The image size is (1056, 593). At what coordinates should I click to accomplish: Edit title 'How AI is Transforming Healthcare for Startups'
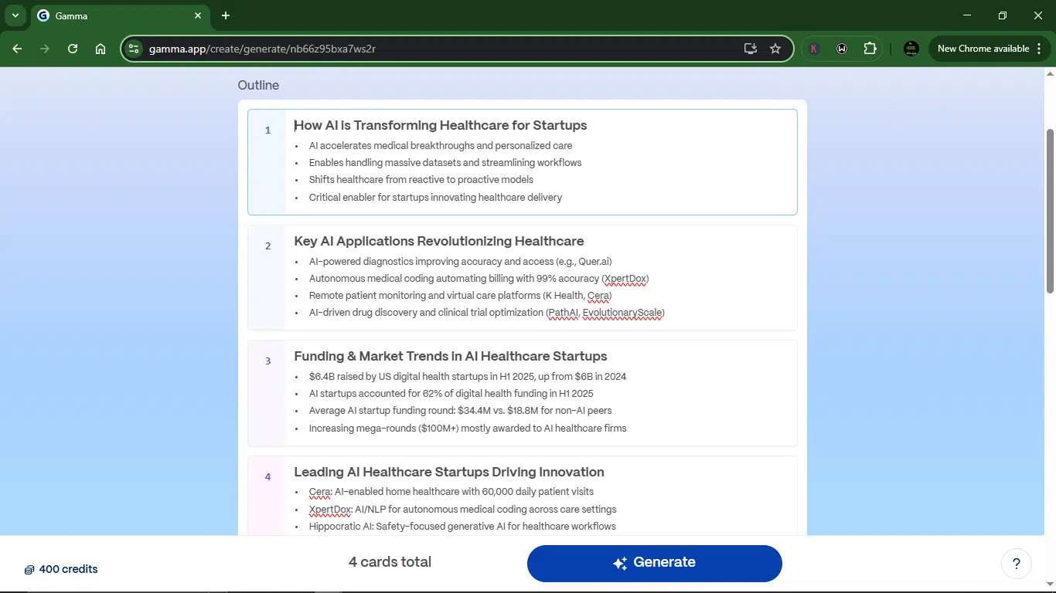(441, 125)
